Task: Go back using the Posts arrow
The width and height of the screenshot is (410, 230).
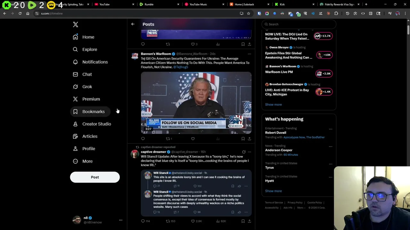Action: tap(133, 24)
